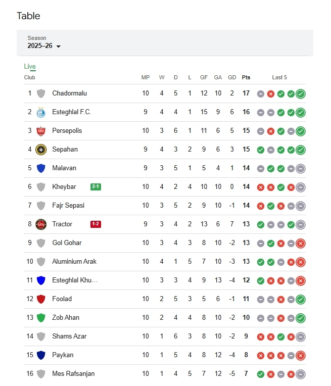
Task: Click the Esteghlal F.C. club logo
Action: coord(41,112)
